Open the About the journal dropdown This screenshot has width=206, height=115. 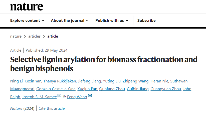pyautogui.click(x=70, y=21)
